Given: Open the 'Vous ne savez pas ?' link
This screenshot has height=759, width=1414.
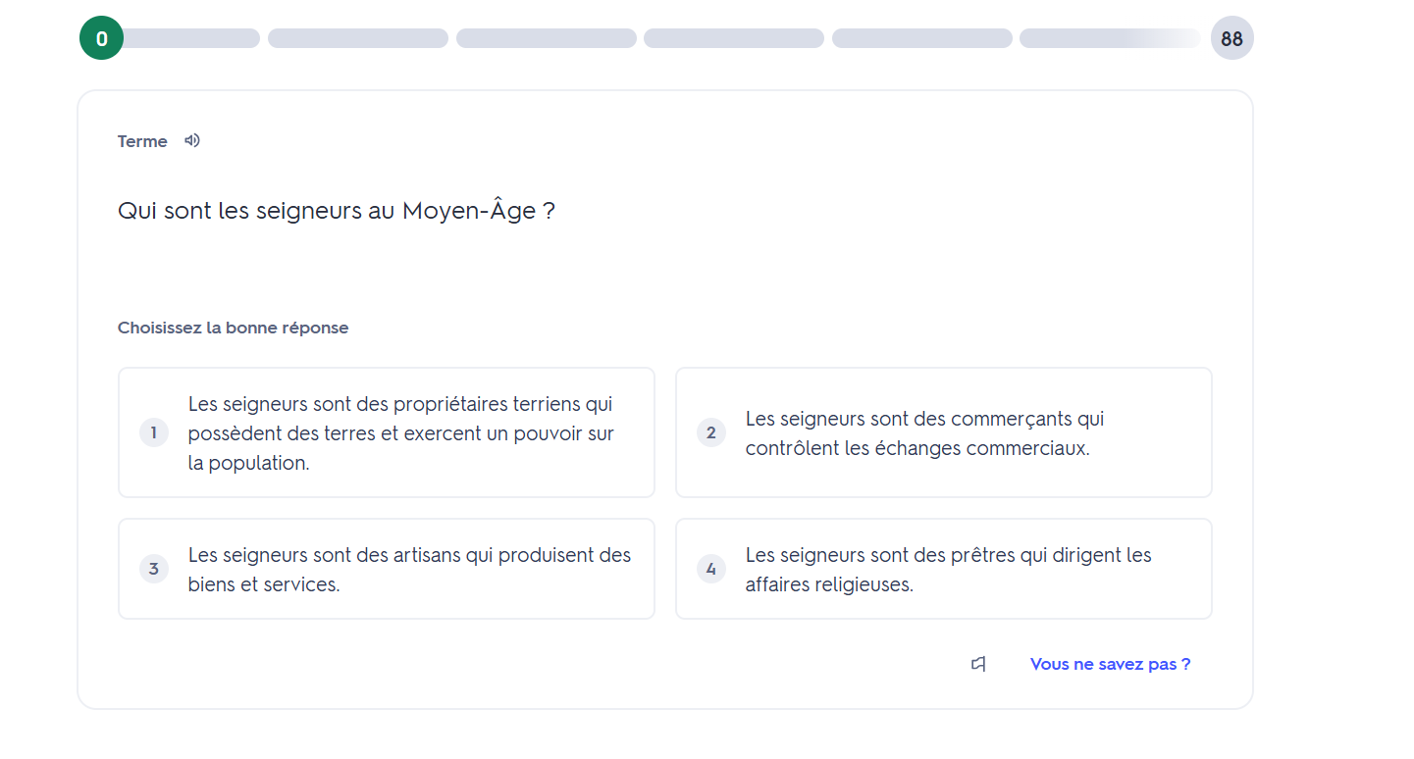Looking at the screenshot, I should (x=1110, y=664).
